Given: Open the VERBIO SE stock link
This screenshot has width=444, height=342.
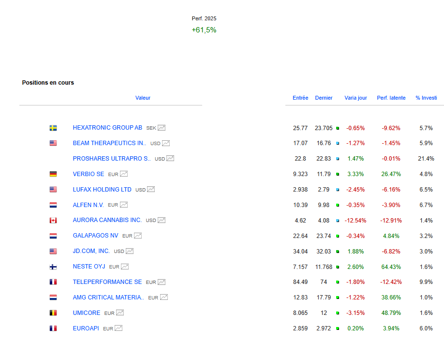Looking at the screenshot, I should 89,174.
